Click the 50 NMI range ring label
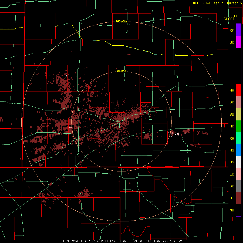 pos(121,72)
